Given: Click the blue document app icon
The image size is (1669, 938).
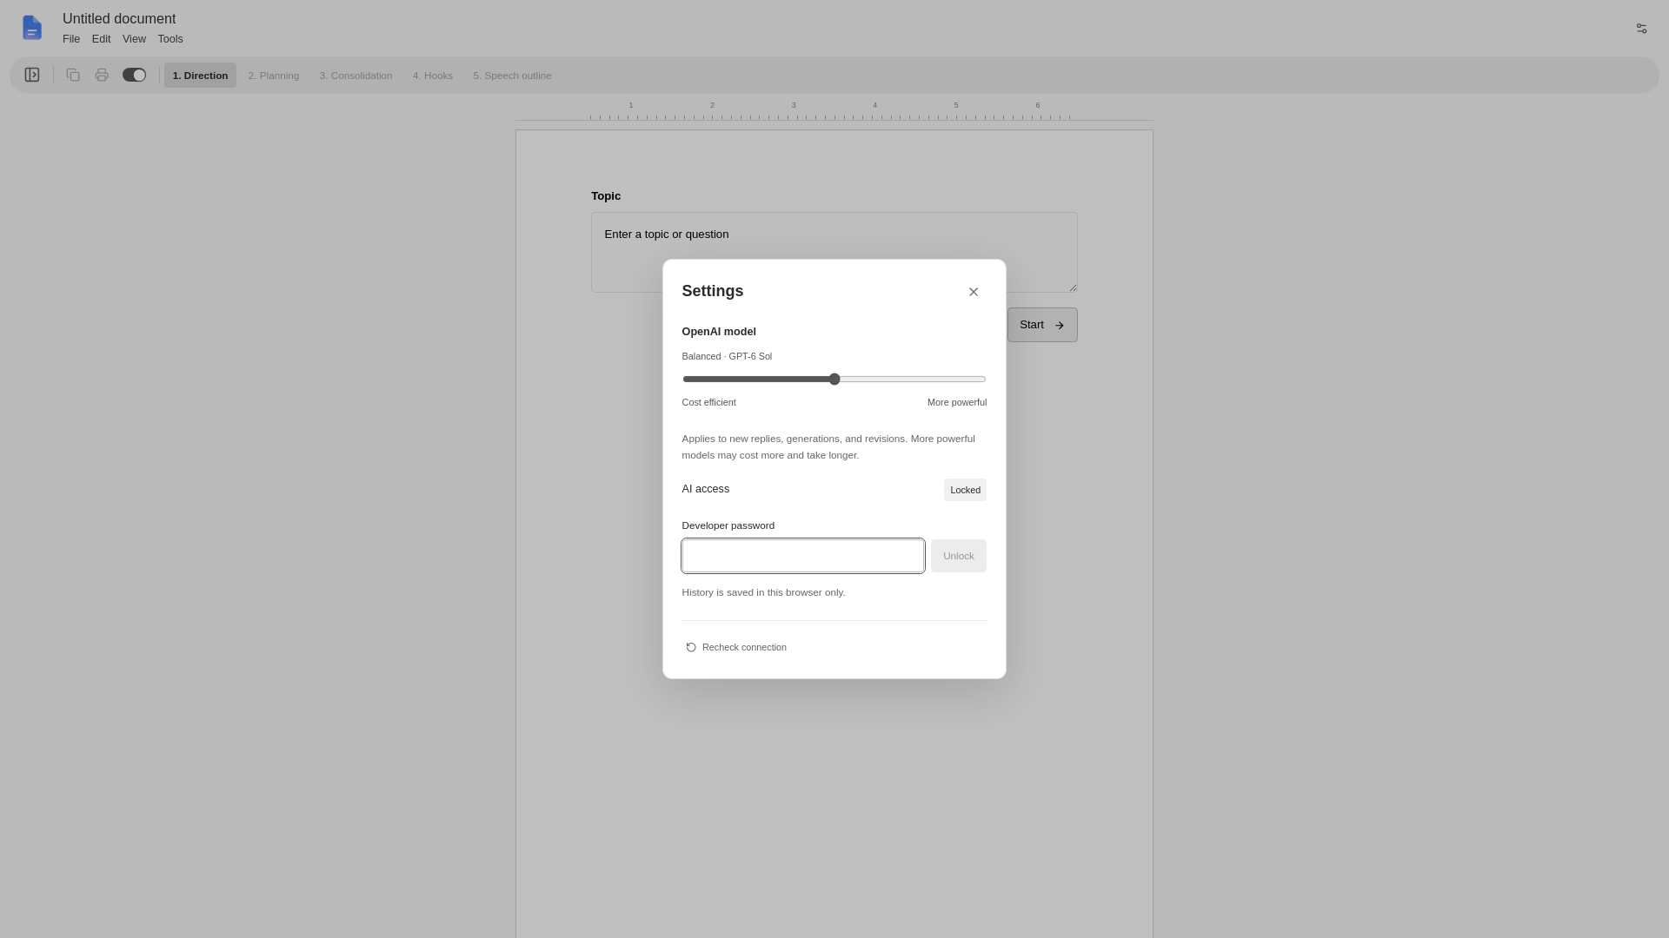Looking at the screenshot, I should point(32,28).
